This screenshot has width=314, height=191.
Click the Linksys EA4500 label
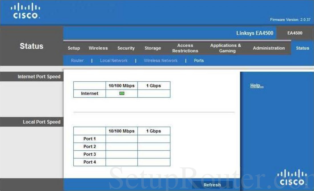[x=255, y=33]
